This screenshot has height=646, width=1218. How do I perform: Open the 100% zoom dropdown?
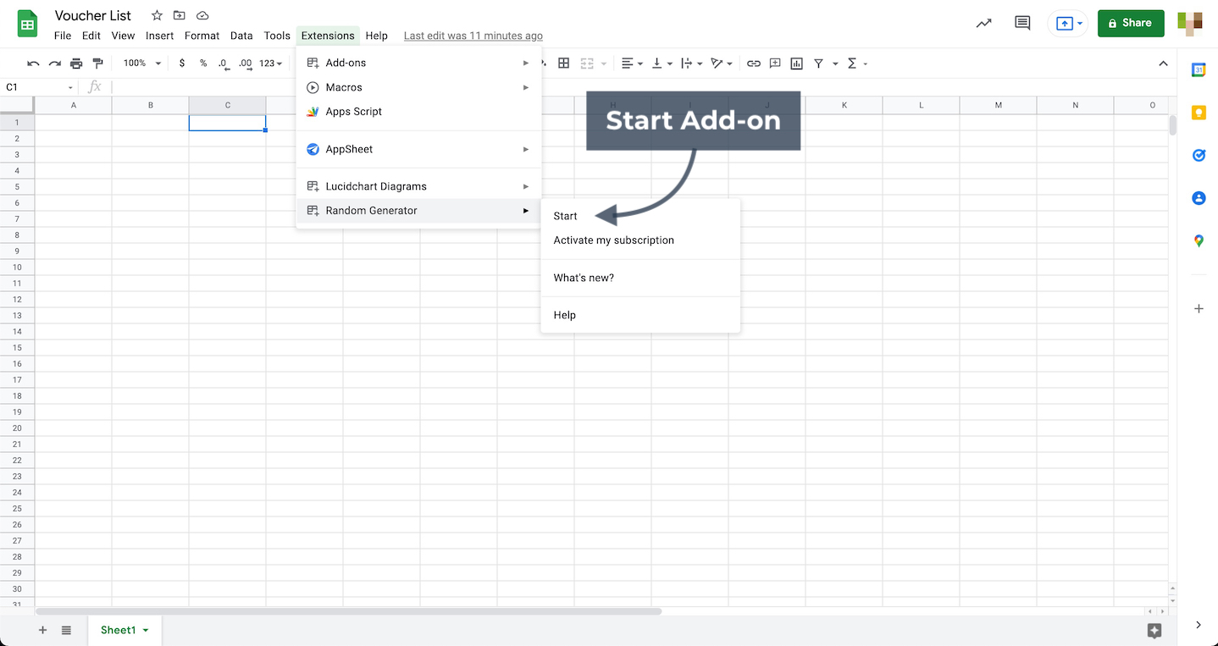[141, 63]
